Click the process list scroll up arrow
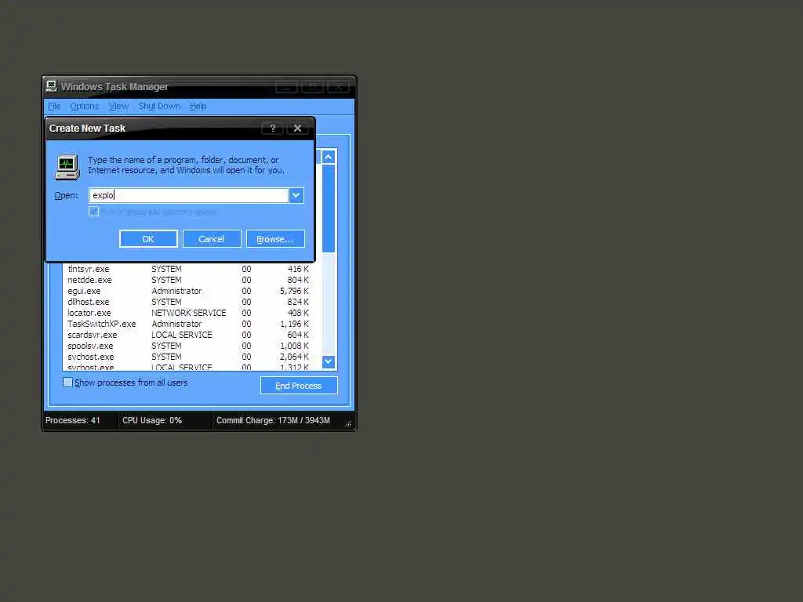 [x=329, y=157]
